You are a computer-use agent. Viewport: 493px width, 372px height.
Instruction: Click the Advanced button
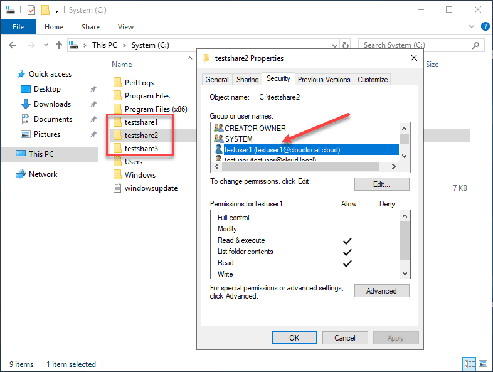click(x=381, y=291)
